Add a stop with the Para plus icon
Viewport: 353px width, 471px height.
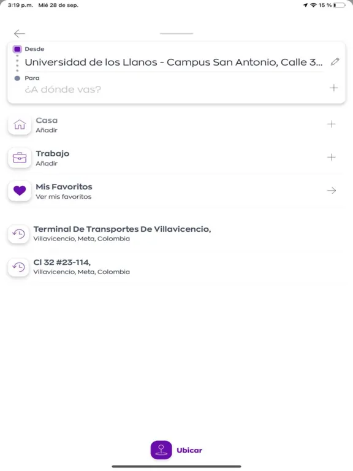click(333, 88)
